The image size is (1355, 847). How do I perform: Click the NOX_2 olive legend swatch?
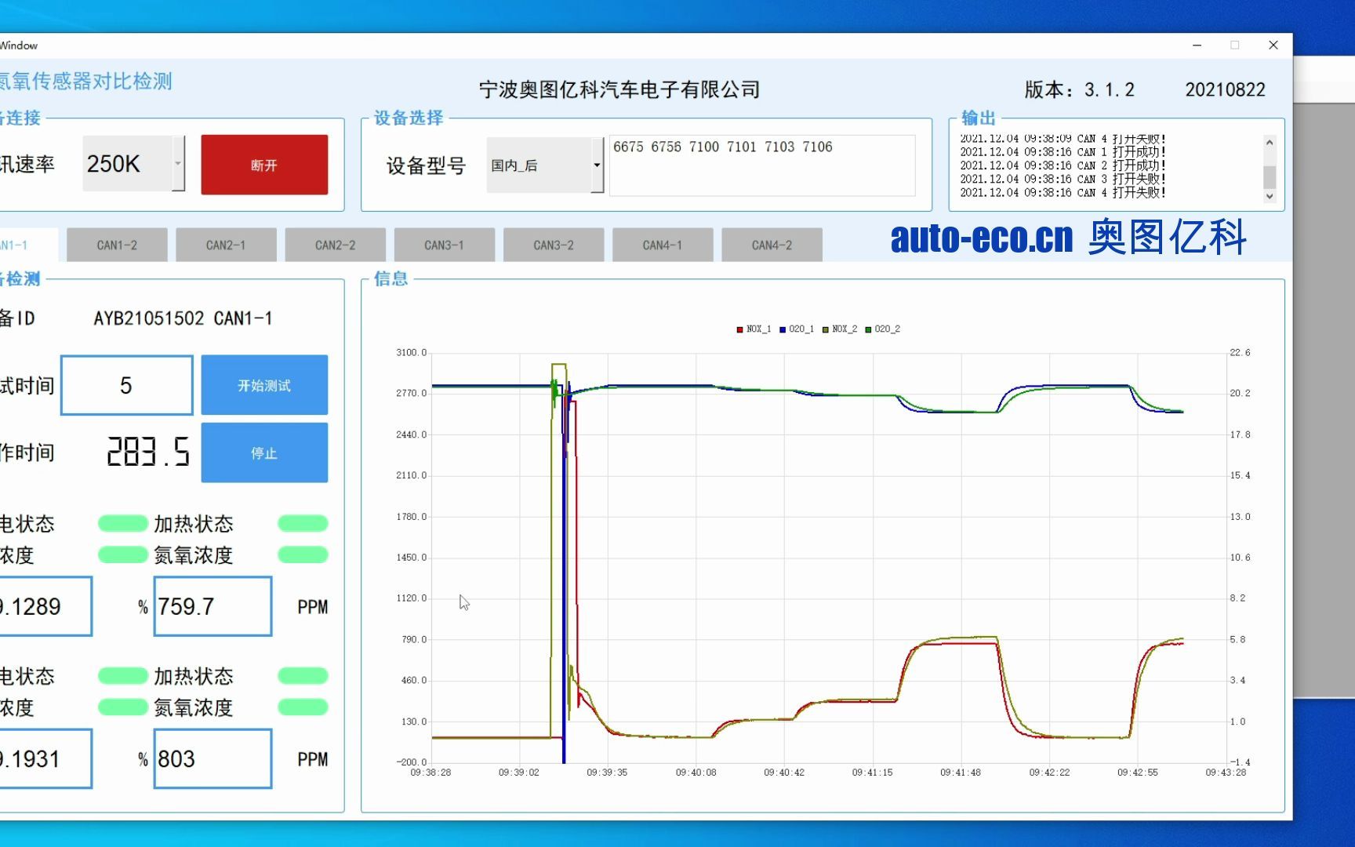[825, 329]
